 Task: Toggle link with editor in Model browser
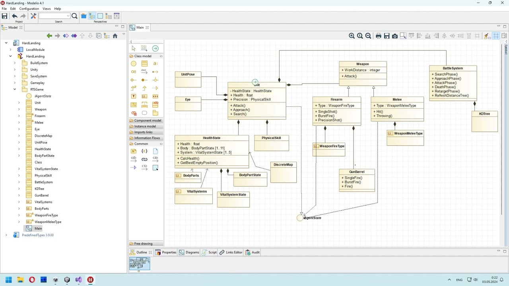tap(107, 36)
